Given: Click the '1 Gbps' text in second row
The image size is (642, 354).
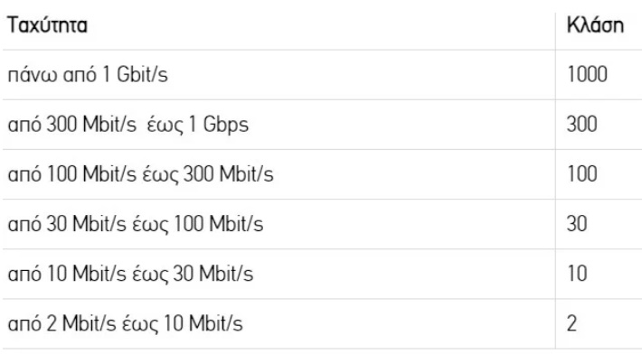Looking at the screenshot, I should click(x=218, y=125).
